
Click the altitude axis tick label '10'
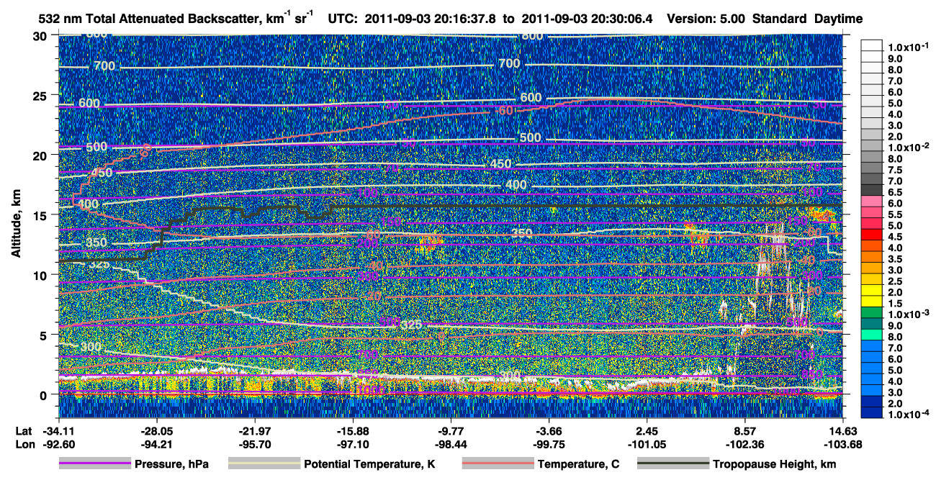coord(41,275)
